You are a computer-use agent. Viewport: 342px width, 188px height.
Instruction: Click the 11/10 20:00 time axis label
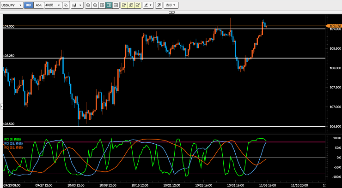click(300, 185)
